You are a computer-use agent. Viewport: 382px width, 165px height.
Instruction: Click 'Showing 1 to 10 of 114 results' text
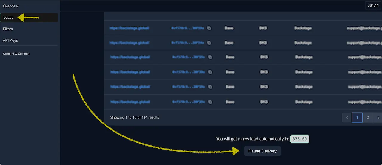pyautogui.click(x=135, y=117)
